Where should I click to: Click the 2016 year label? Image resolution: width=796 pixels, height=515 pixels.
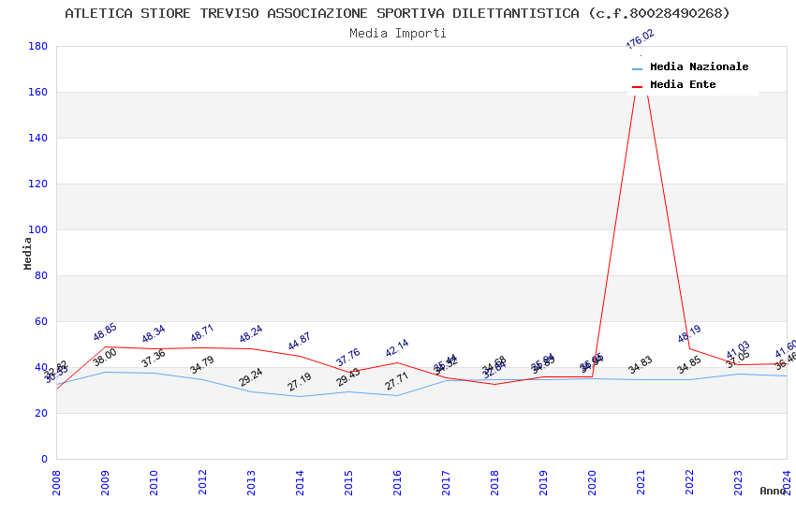pos(397,482)
